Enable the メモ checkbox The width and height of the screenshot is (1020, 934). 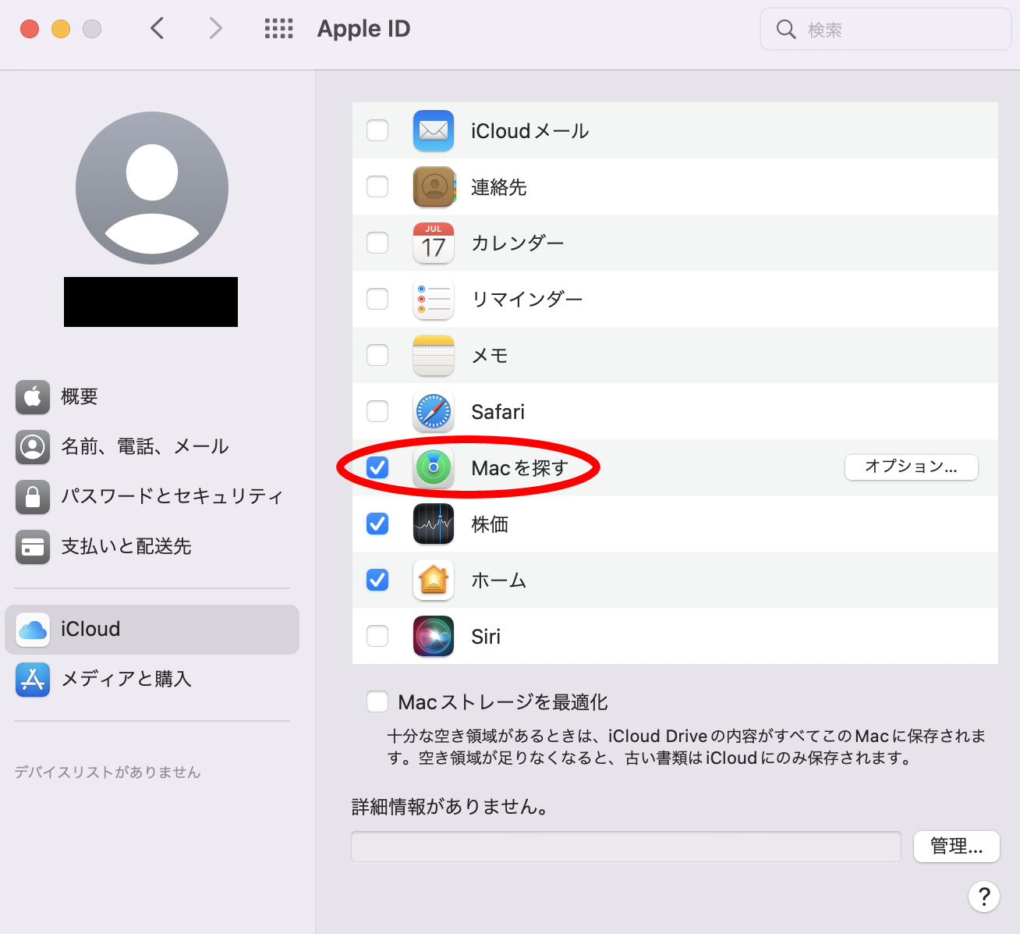click(377, 355)
